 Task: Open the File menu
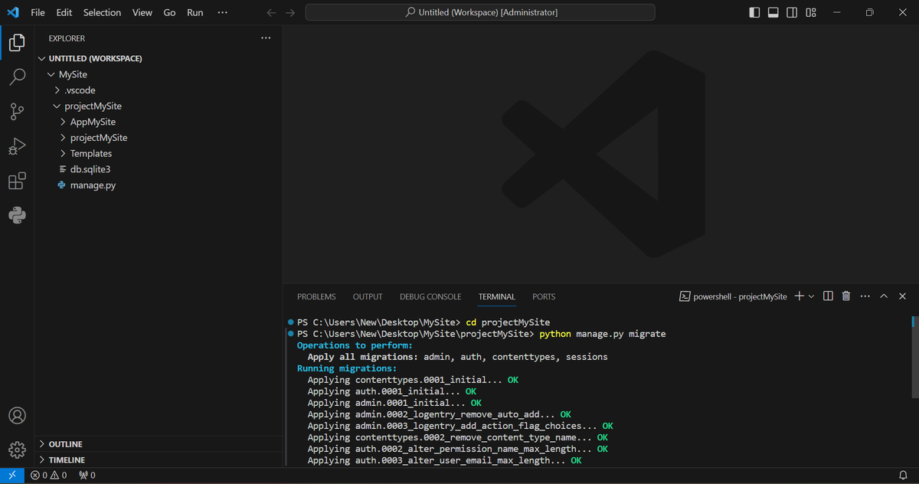[38, 12]
